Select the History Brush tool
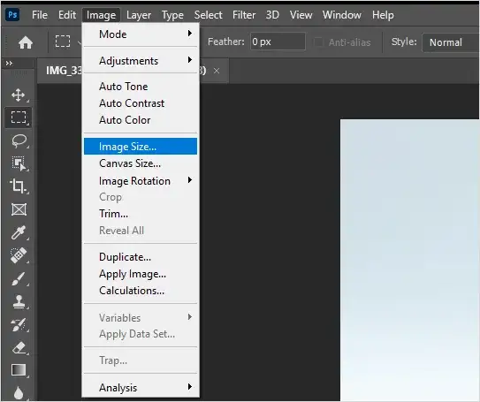Image resolution: width=480 pixels, height=402 pixels. point(19,325)
